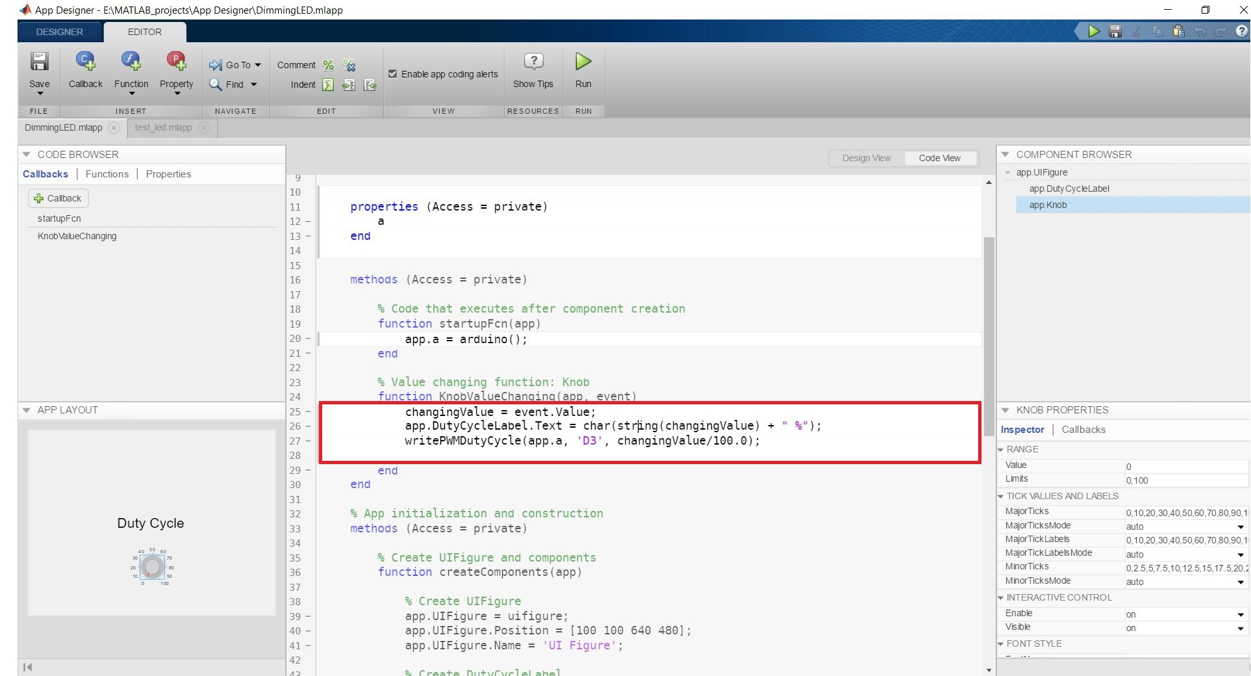Viewport: 1251px width, 676px height.
Task: Switch to Design View
Action: pos(866,158)
